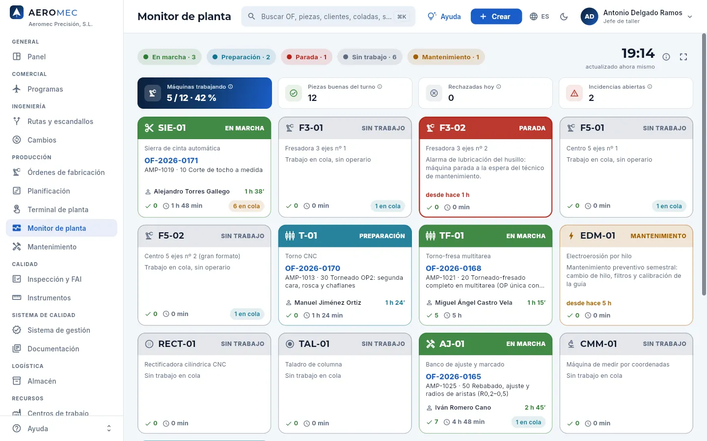The width and height of the screenshot is (707, 441).
Task: Click the Documentación icon
Action: pyautogui.click(x=17, y=348)
